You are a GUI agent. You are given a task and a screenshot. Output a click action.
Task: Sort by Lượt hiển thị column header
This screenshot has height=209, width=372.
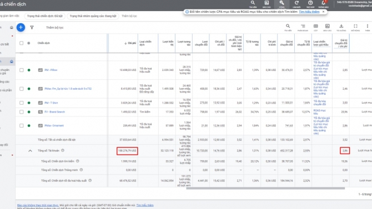(x=168, y=43)
